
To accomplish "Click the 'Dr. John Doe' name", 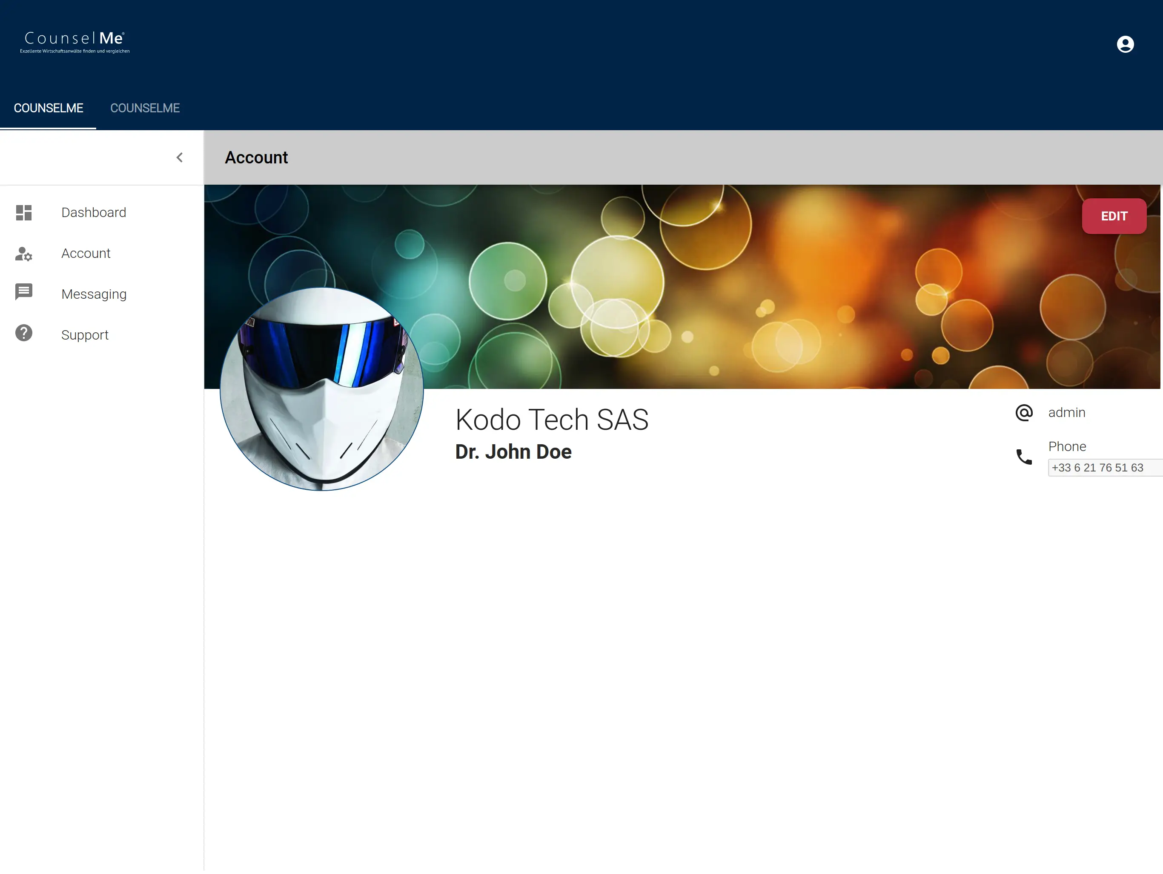I will (514, 452).
